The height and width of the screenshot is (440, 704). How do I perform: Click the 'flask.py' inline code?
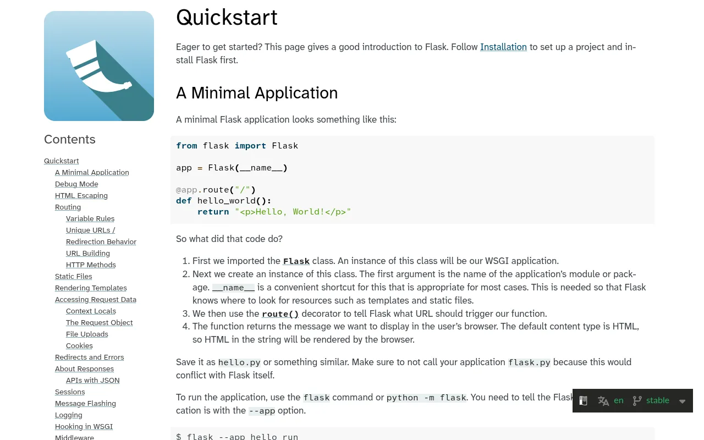click(529, 362)
